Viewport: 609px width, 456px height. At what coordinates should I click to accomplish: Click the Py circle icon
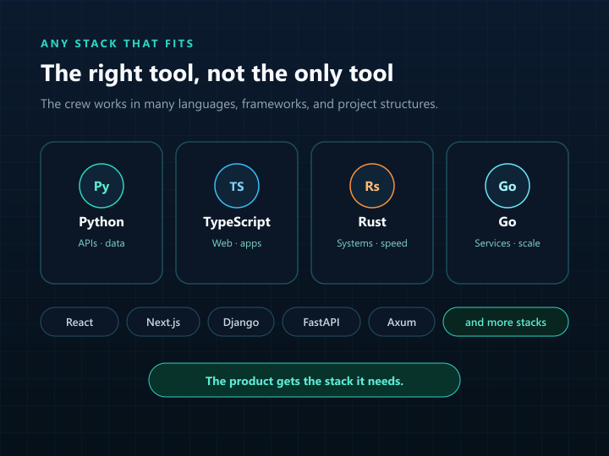point(101,186)
